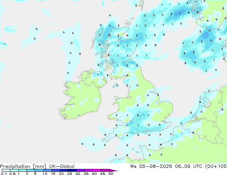Pick the 15–20 mm legend color swatch
This screenshot has width=227, height=175.
tap(56, 170)
